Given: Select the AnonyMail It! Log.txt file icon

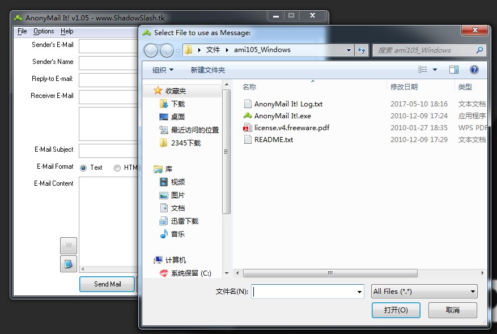Looking at the screenshot, I should [248, 104].
